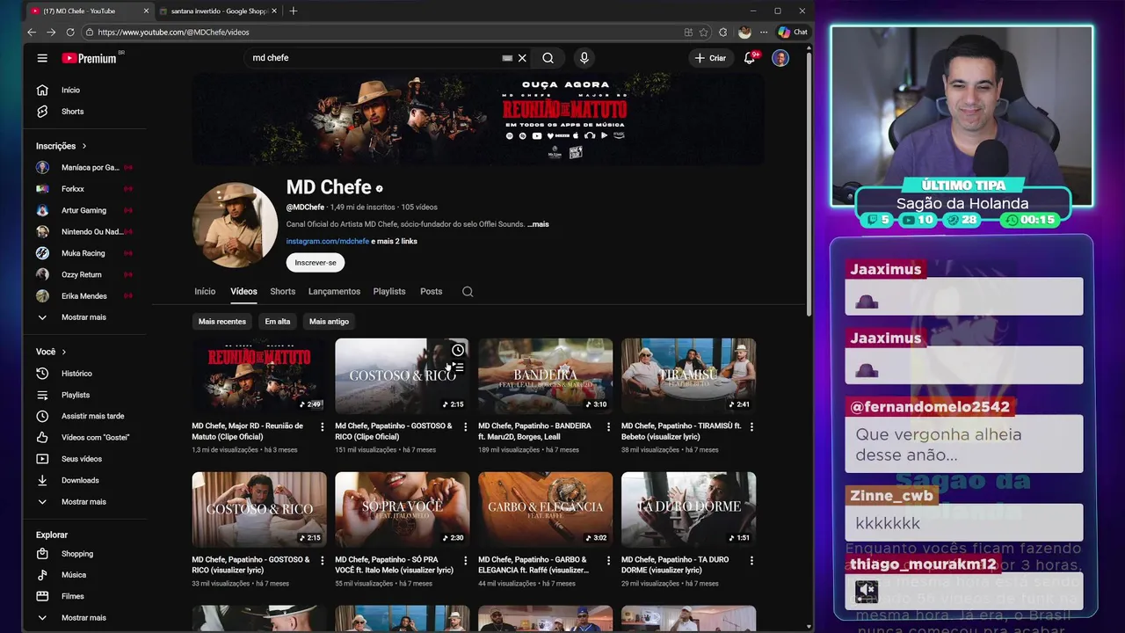Expand 'Mostrar mais' under Filmes
1125x633 pixels.
click(x=84, y=618)
